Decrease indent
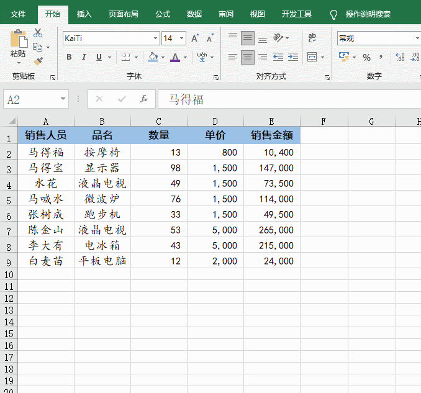Image resolution: width=421 pixels, height=393 pixels. (278, 57)
